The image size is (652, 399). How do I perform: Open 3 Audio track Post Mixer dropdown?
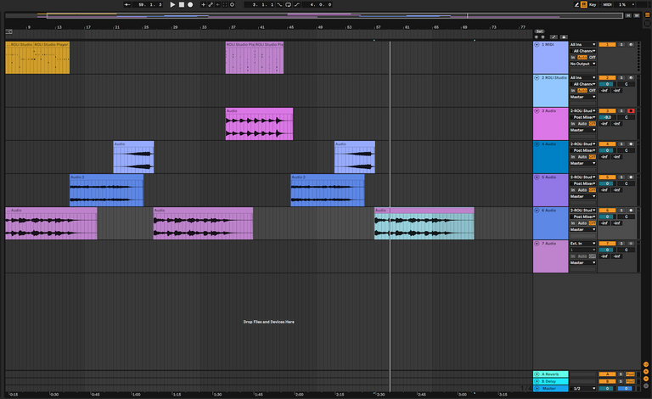tap(583, 117)
